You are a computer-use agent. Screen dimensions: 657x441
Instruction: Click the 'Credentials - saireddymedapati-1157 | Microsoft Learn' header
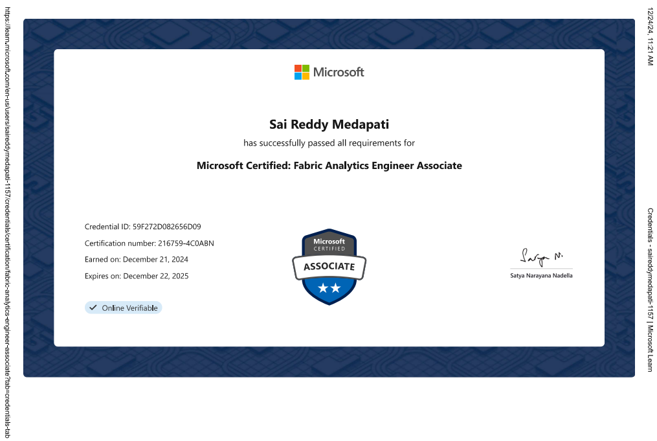(x=650, y=289)
